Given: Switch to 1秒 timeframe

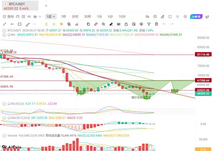Looking at the screenshot, I should coord(63,17).
